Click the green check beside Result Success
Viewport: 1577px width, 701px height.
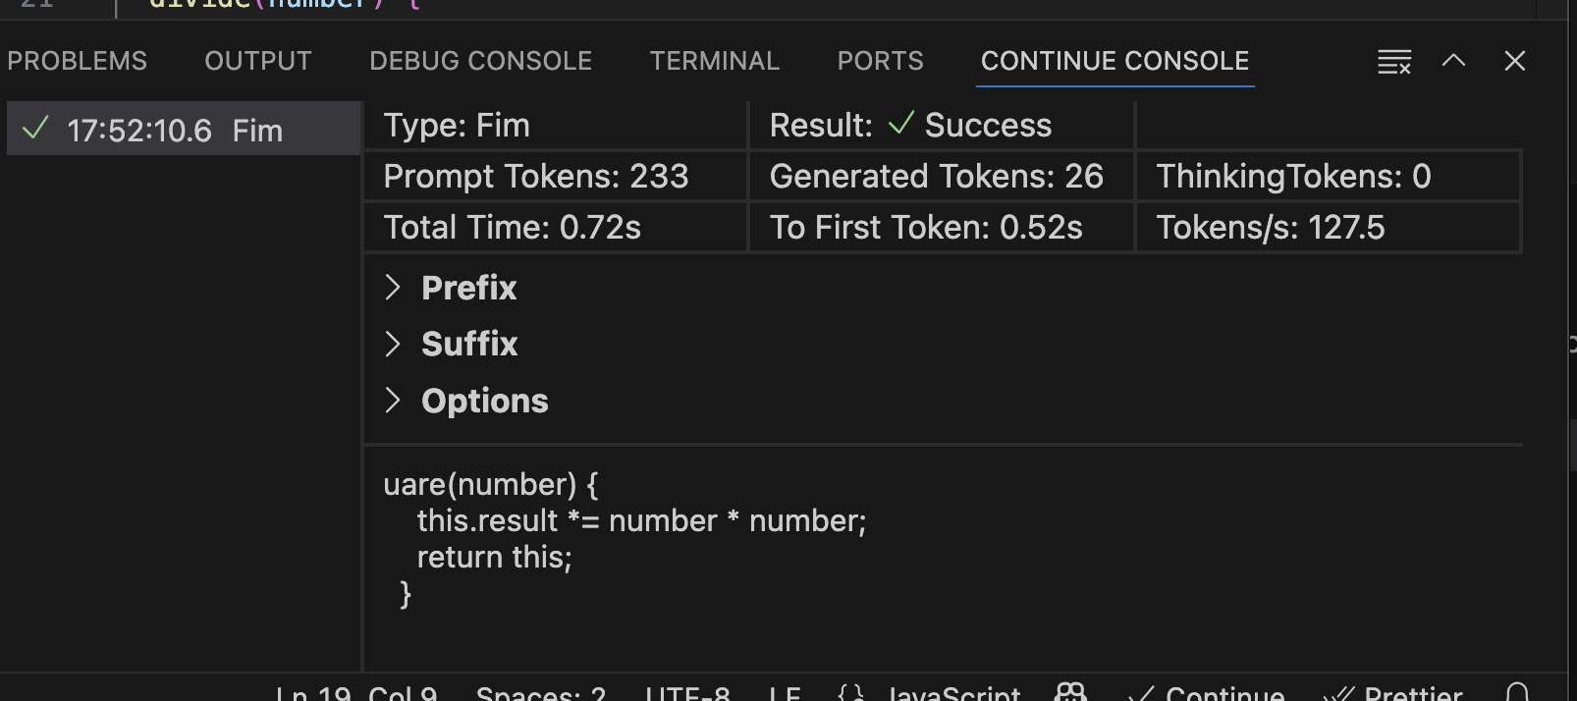pyautogui.click(x=900, y=125)
